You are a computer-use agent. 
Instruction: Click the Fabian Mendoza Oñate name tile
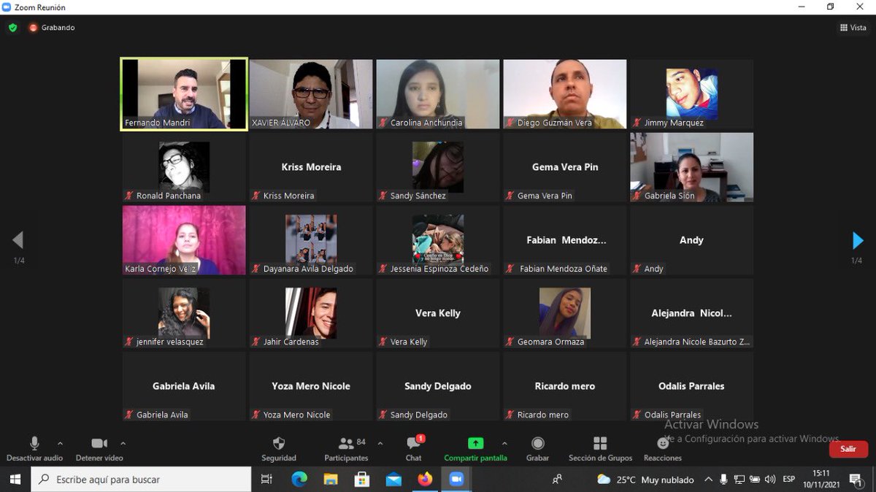565,240
